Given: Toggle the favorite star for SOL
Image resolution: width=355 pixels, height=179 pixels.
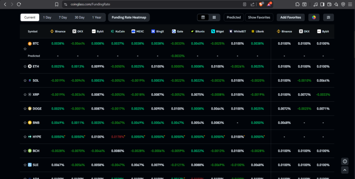Looking at the screenshot, I should tap(25, 80).
